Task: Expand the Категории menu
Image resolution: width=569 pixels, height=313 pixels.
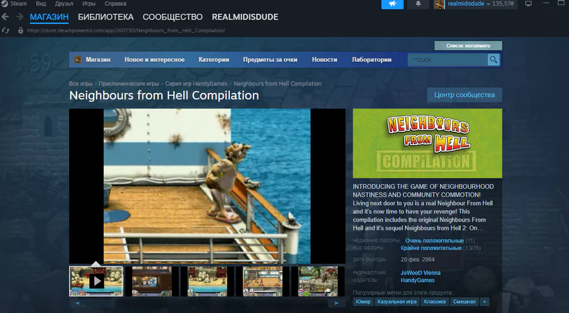Action: 214,60
